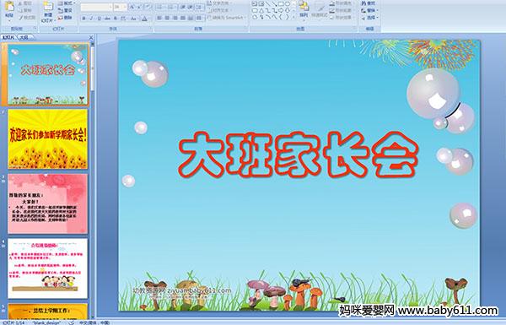Open the Columns icon menu
The width and height of the screenshot is (506, 325).
point(200,18)
